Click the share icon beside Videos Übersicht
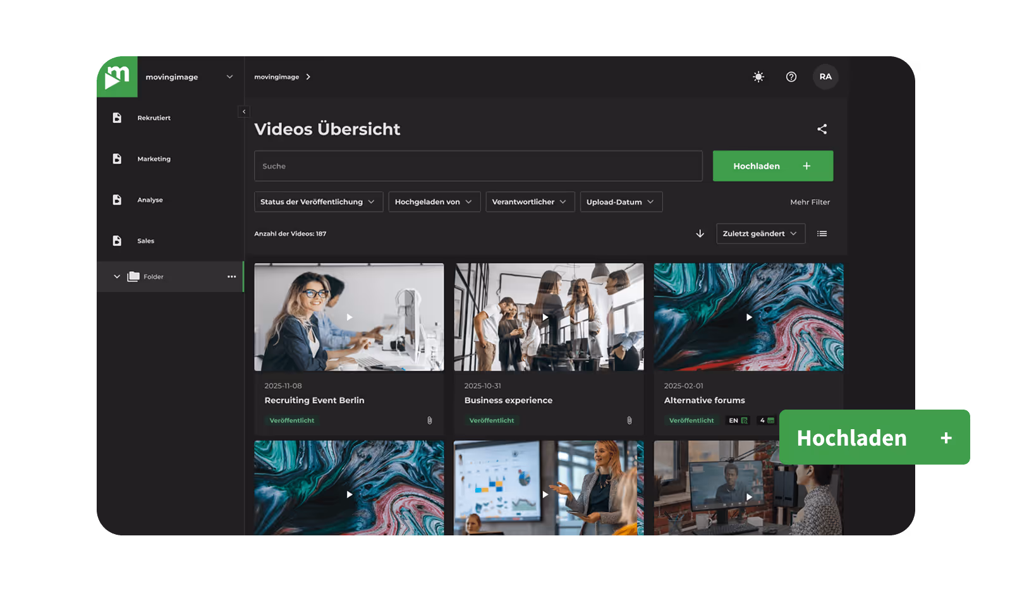Viewport: 1010px width, 591px height. pos(822,129)
